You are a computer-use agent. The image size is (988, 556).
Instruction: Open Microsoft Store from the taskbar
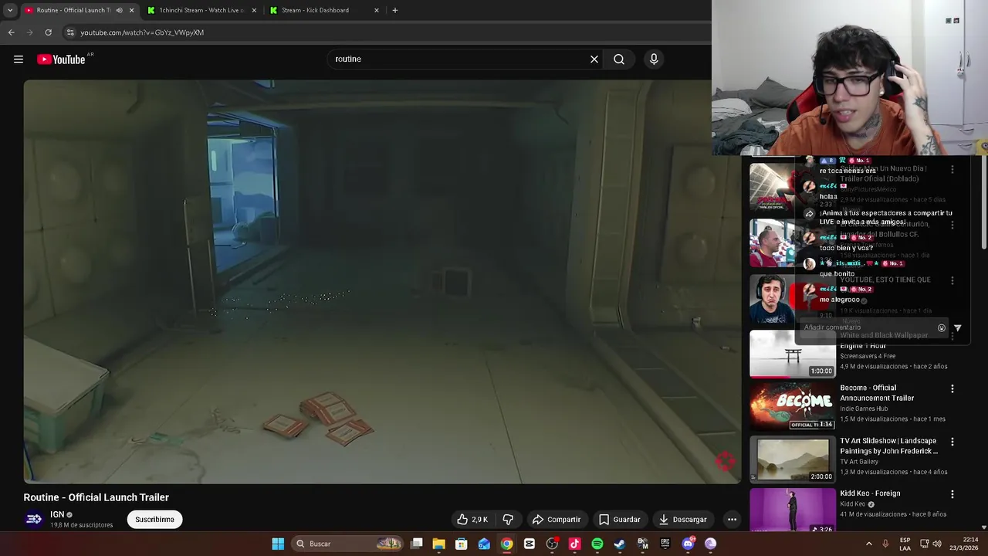[461, 544]
